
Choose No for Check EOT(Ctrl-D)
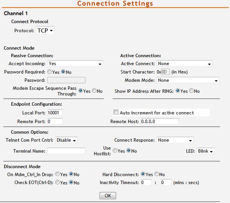[x=71, y=182]
